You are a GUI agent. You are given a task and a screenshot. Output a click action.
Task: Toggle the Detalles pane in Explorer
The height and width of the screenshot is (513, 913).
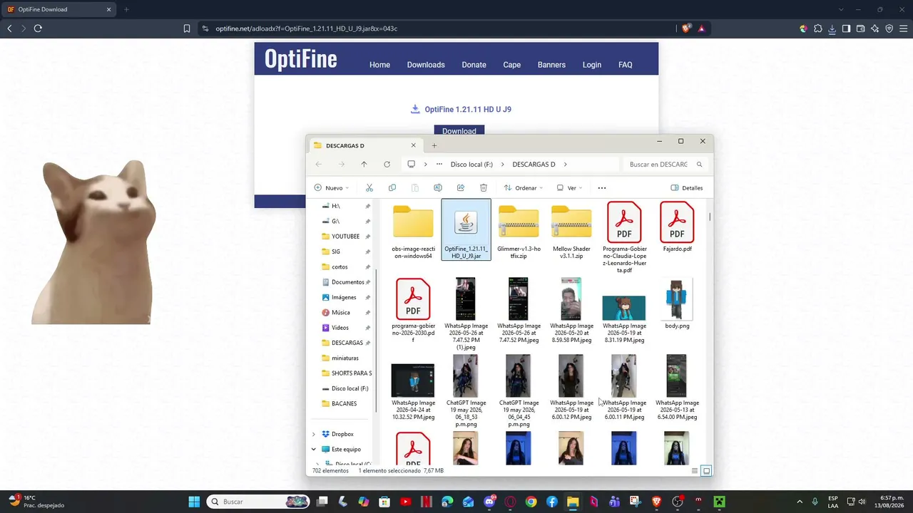point(687,188)
